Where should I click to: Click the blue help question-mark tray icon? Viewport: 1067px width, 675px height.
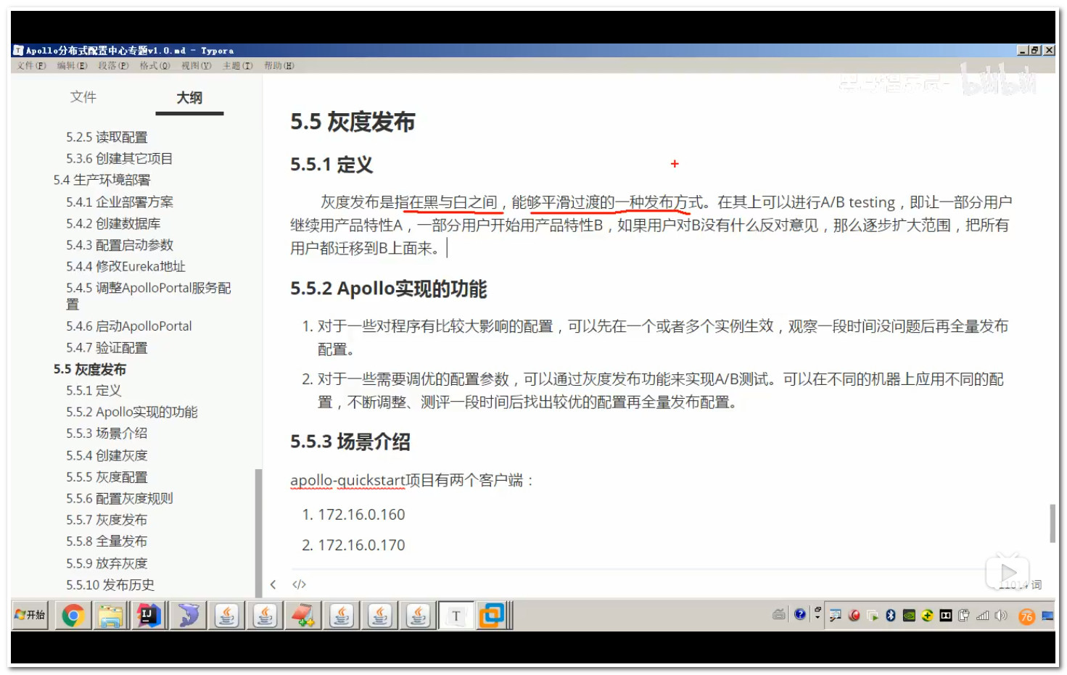[x=800, y=615]
